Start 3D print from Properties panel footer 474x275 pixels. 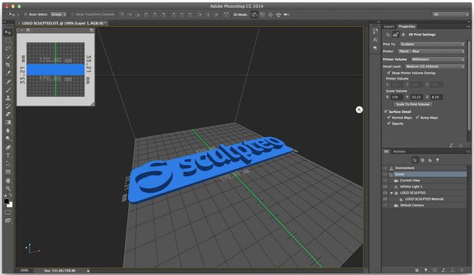click(x=451, y=145)
